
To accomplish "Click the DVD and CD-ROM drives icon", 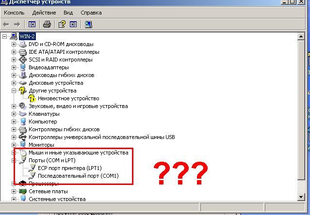I will (22, 44).
